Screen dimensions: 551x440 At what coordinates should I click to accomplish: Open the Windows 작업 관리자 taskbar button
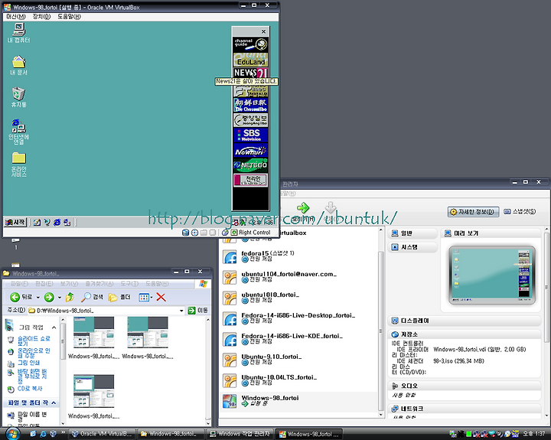(x=240, y=434)
